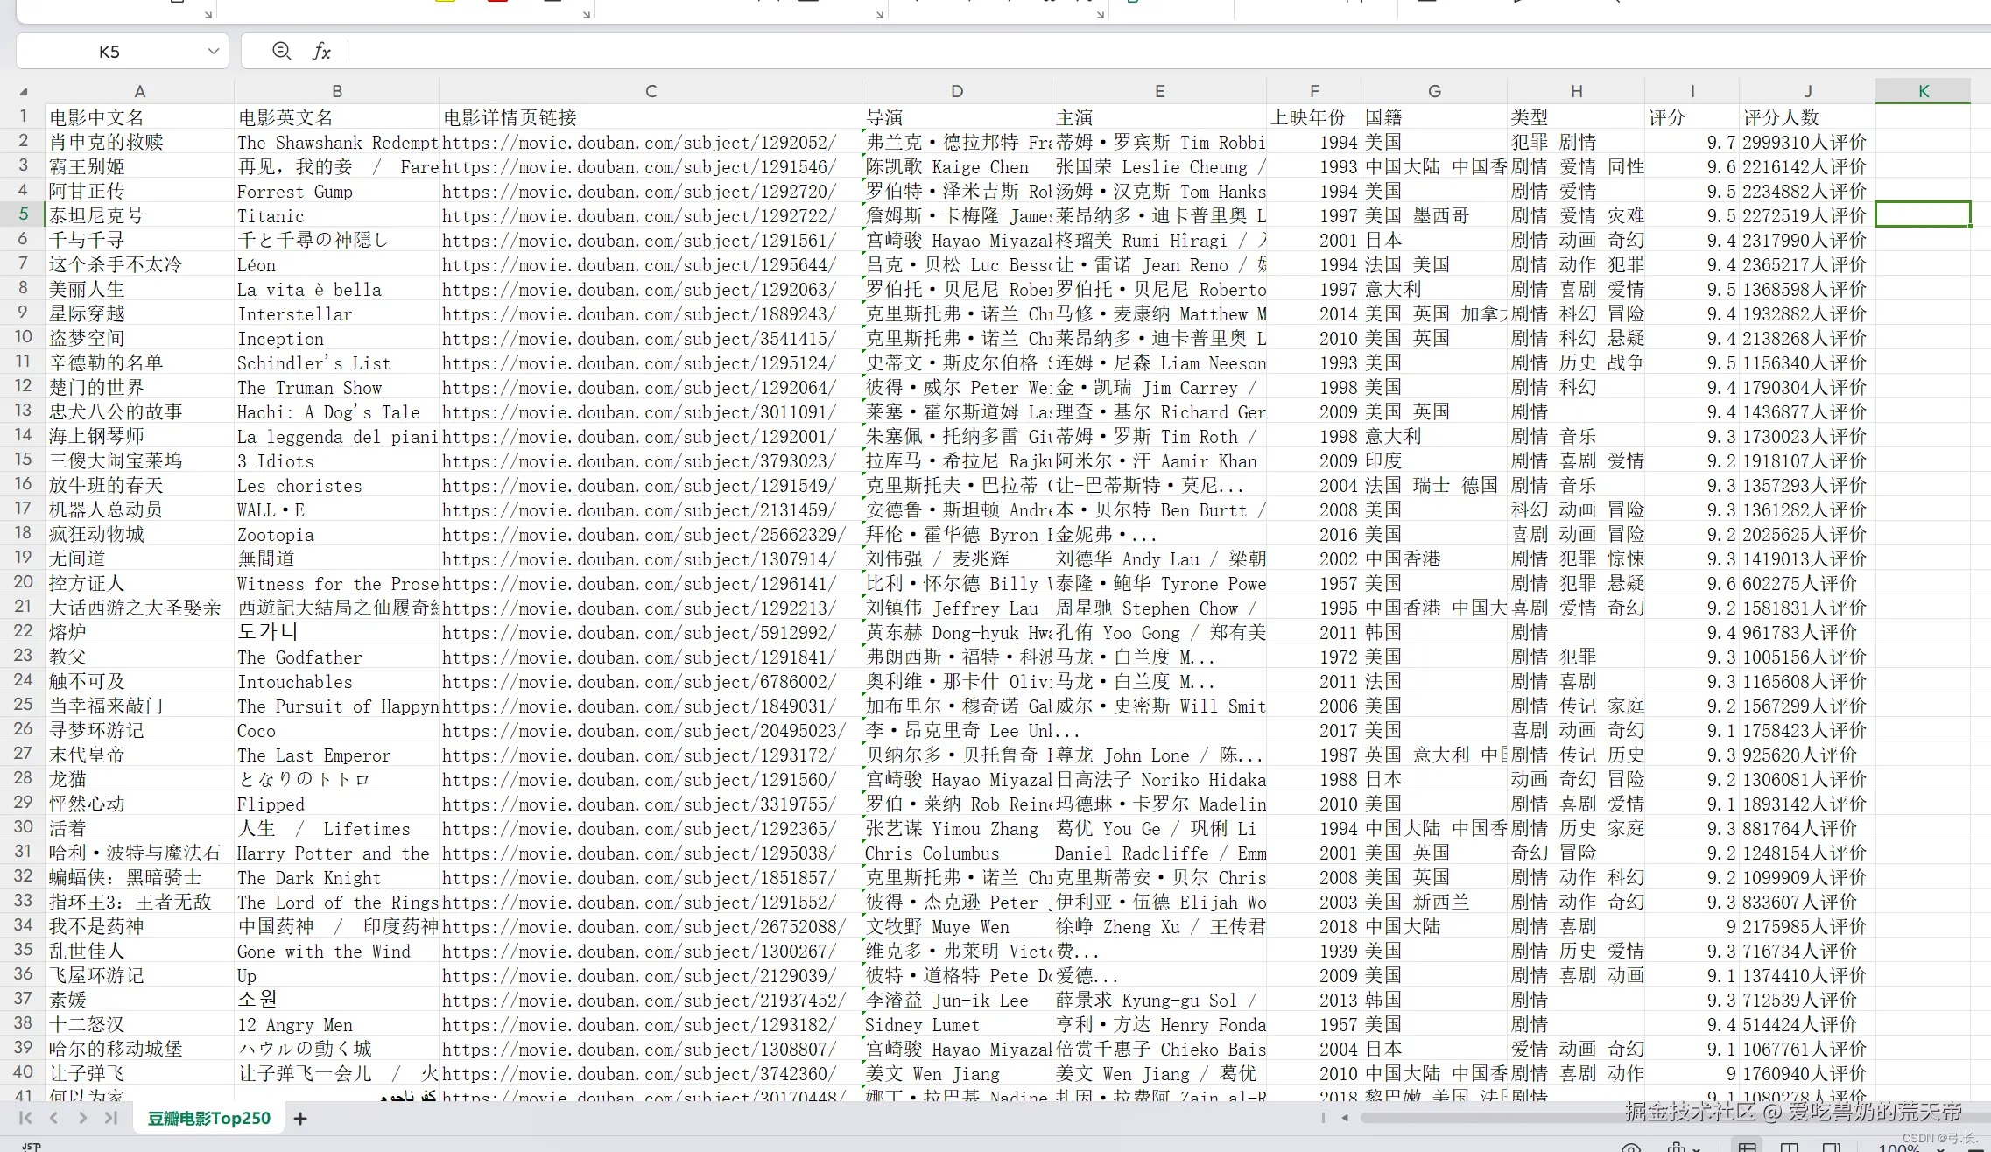This screenshot has height=1152, width=1991.
Task: Open the Name Box dropdown arrow
Action: coord(213,52)
